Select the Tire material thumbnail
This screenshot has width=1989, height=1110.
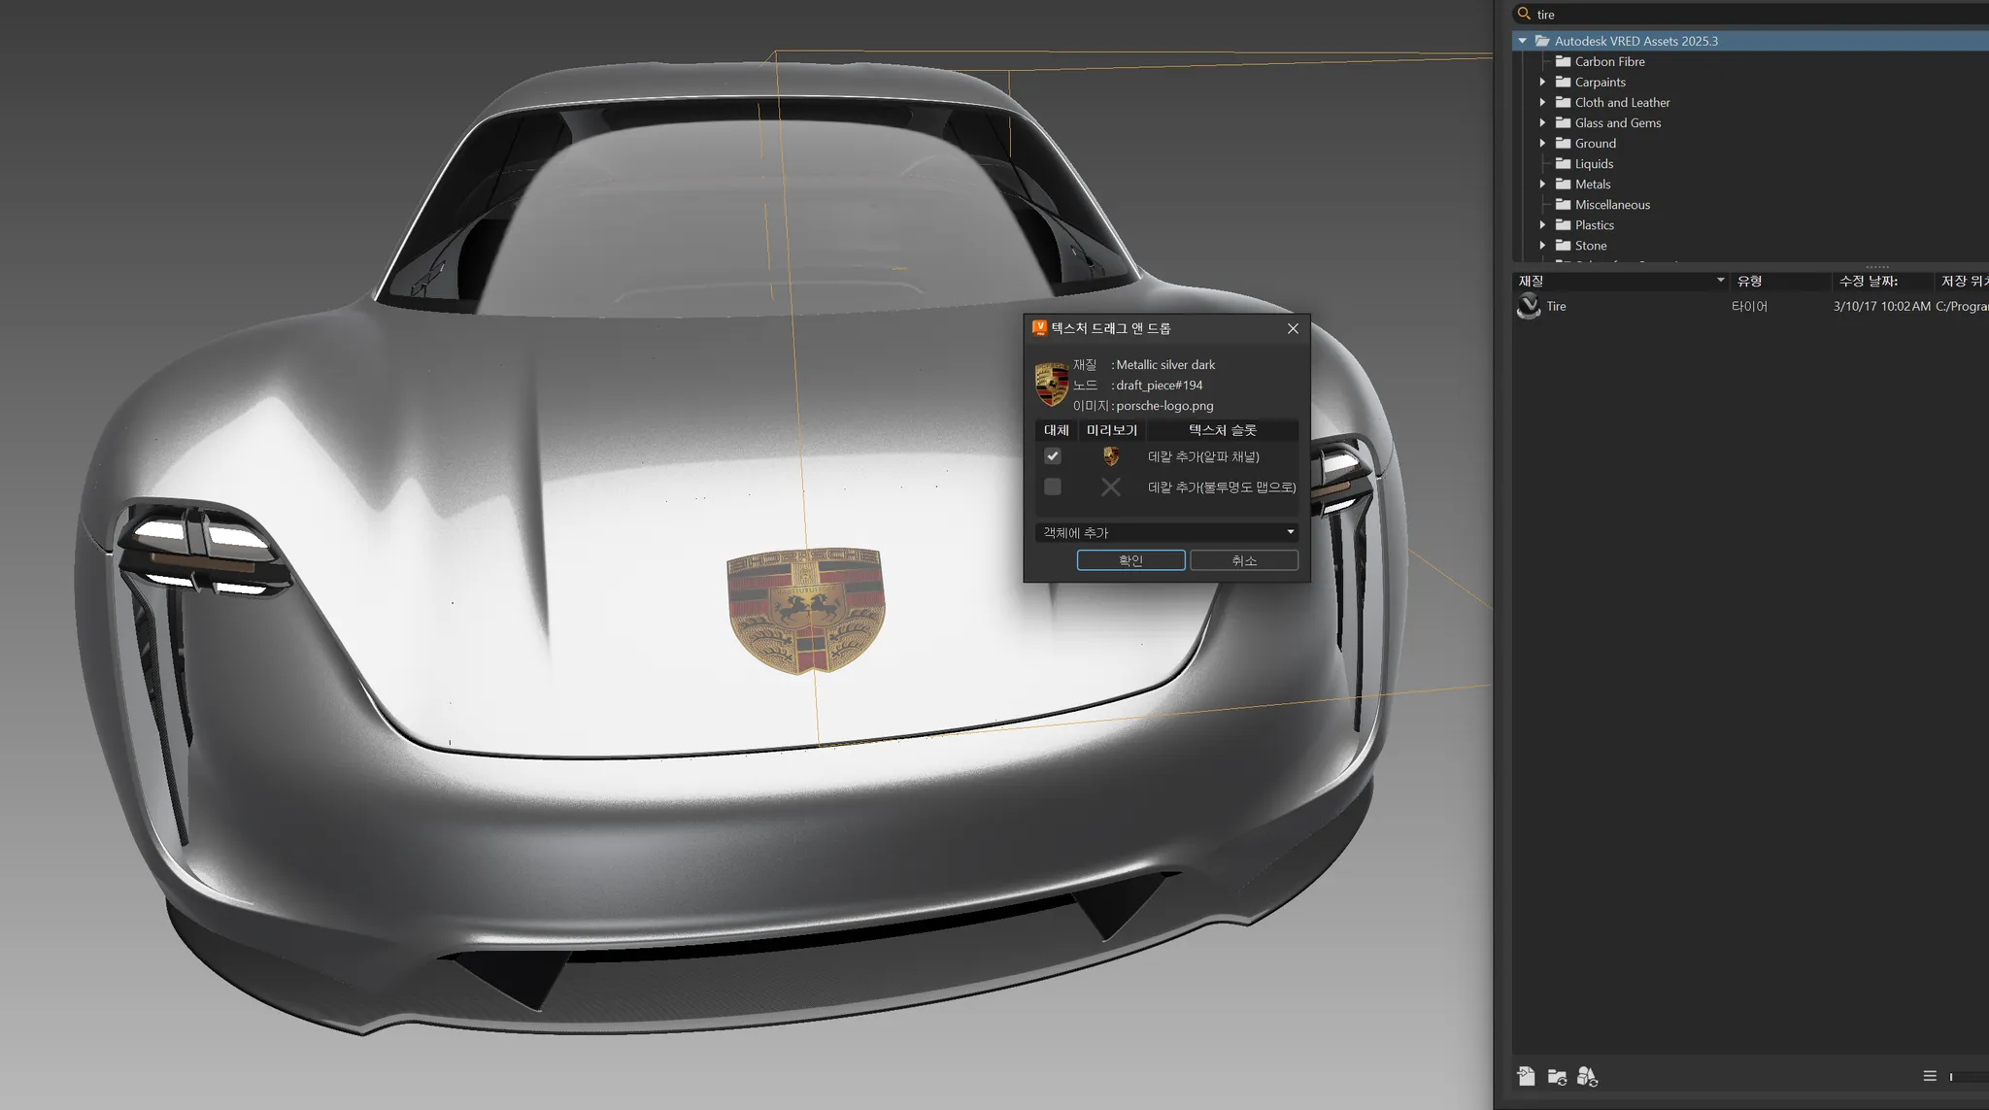(x=1529, y=307)
